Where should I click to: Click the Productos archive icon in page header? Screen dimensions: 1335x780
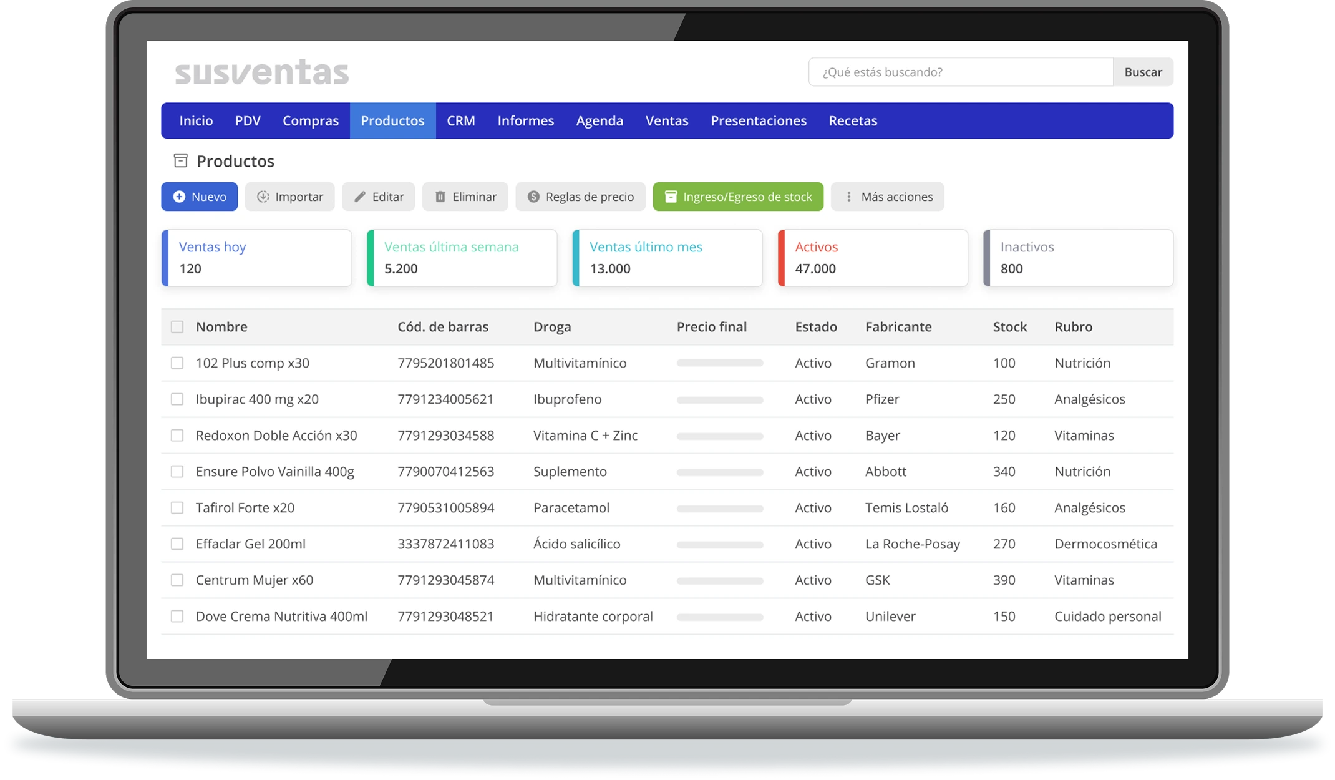pos(180,160)
